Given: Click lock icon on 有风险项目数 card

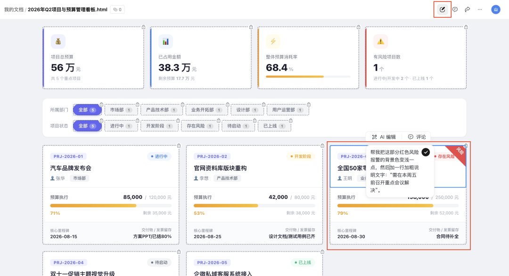Looking at the screenshot, I should [x=466, y=27].
